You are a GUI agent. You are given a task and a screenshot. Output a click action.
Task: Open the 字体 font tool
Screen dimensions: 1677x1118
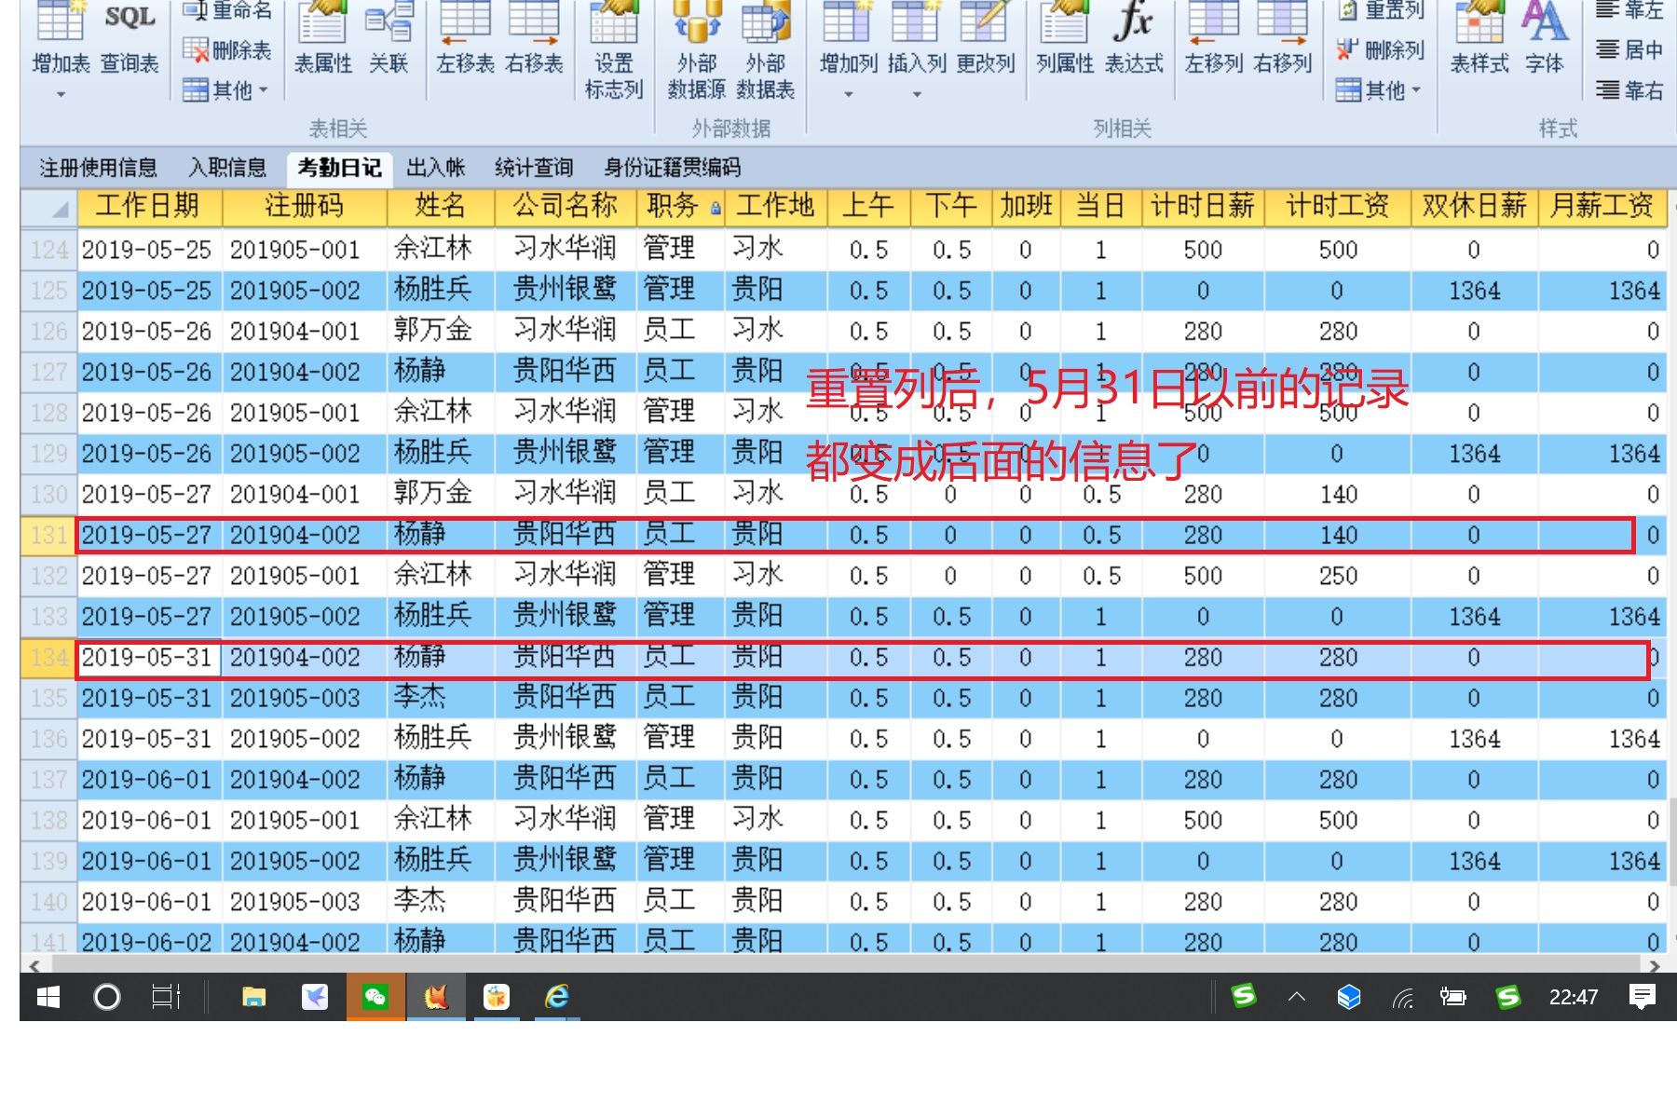tap(1544, 37)
